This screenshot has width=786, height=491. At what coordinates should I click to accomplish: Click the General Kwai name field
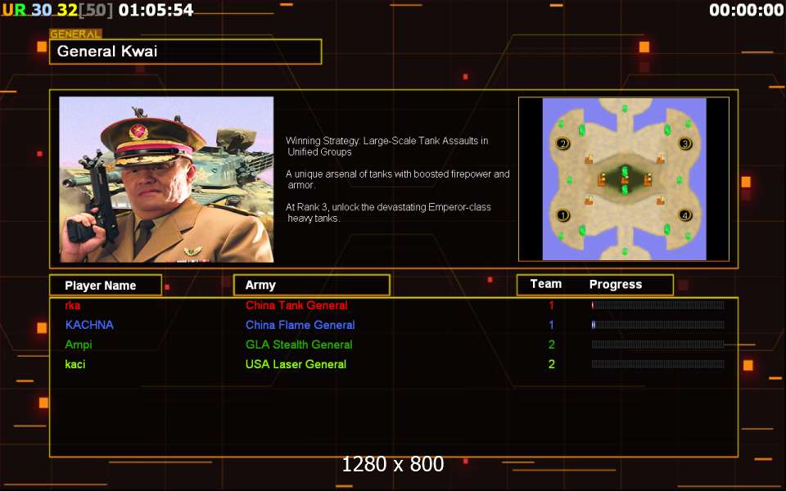(186, 52)
